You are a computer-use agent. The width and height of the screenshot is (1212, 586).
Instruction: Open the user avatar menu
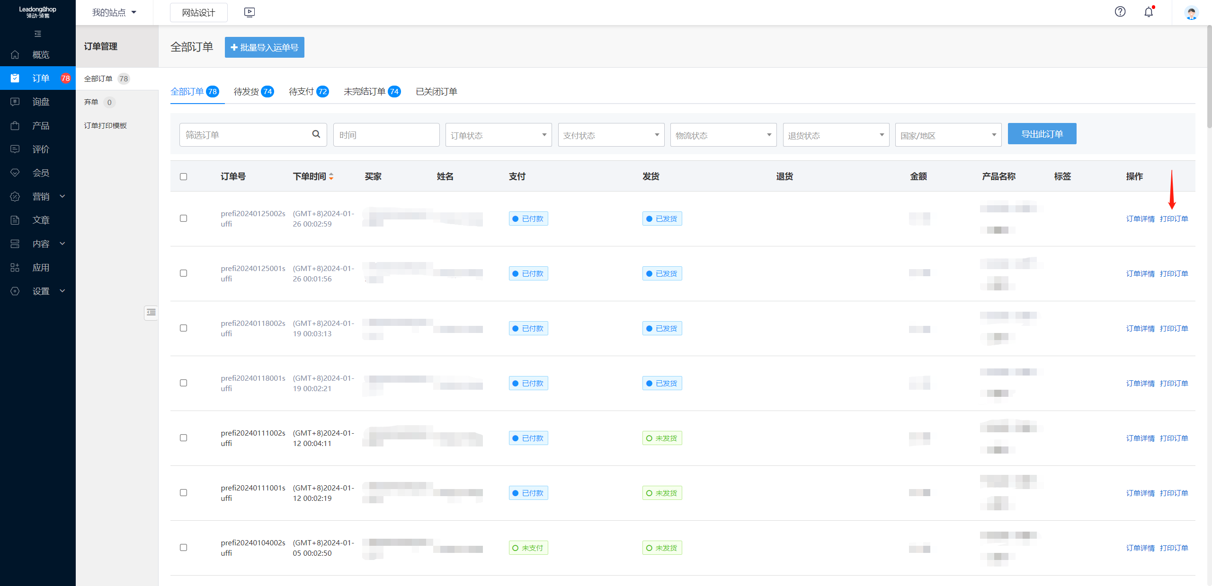(x=1191, y=13)
